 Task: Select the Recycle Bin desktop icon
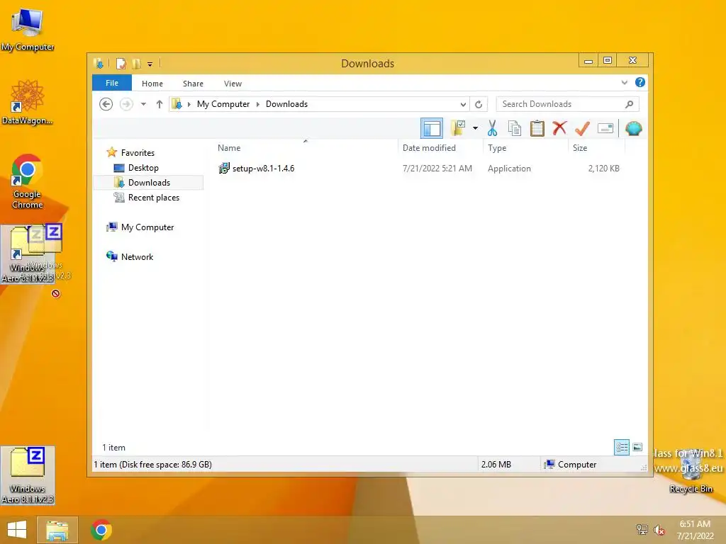[691, 472]
